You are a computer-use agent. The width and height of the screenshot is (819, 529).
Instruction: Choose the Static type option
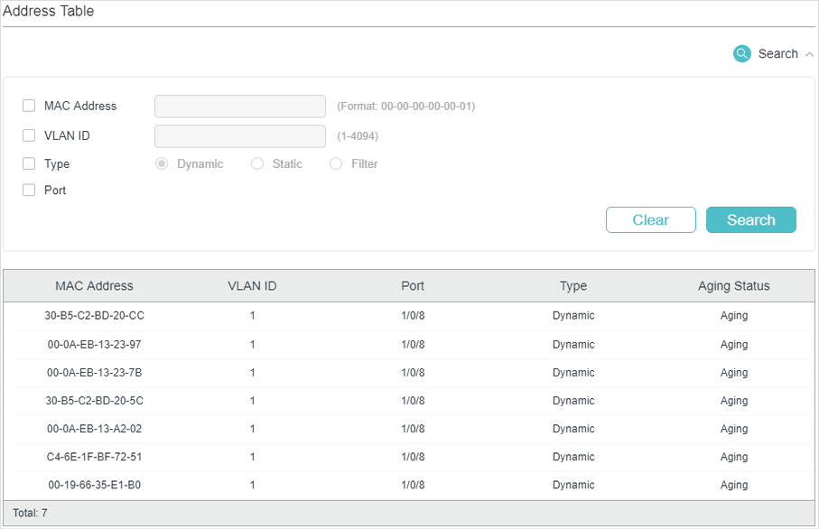click(x=257, y=163)
